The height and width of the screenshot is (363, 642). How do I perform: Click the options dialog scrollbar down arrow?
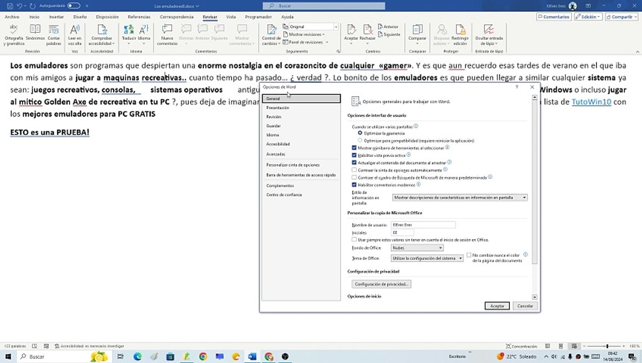pos(534,297)
